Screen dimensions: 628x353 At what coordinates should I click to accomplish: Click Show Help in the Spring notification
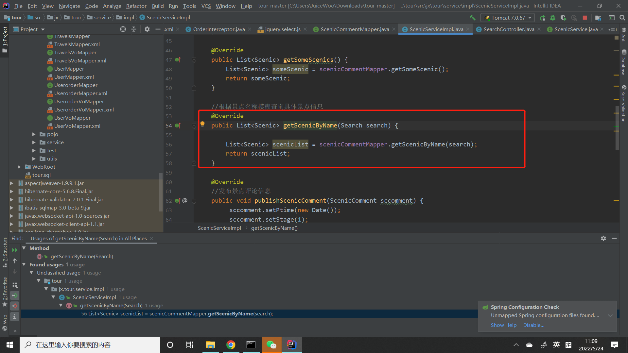(x=503, y=325)
